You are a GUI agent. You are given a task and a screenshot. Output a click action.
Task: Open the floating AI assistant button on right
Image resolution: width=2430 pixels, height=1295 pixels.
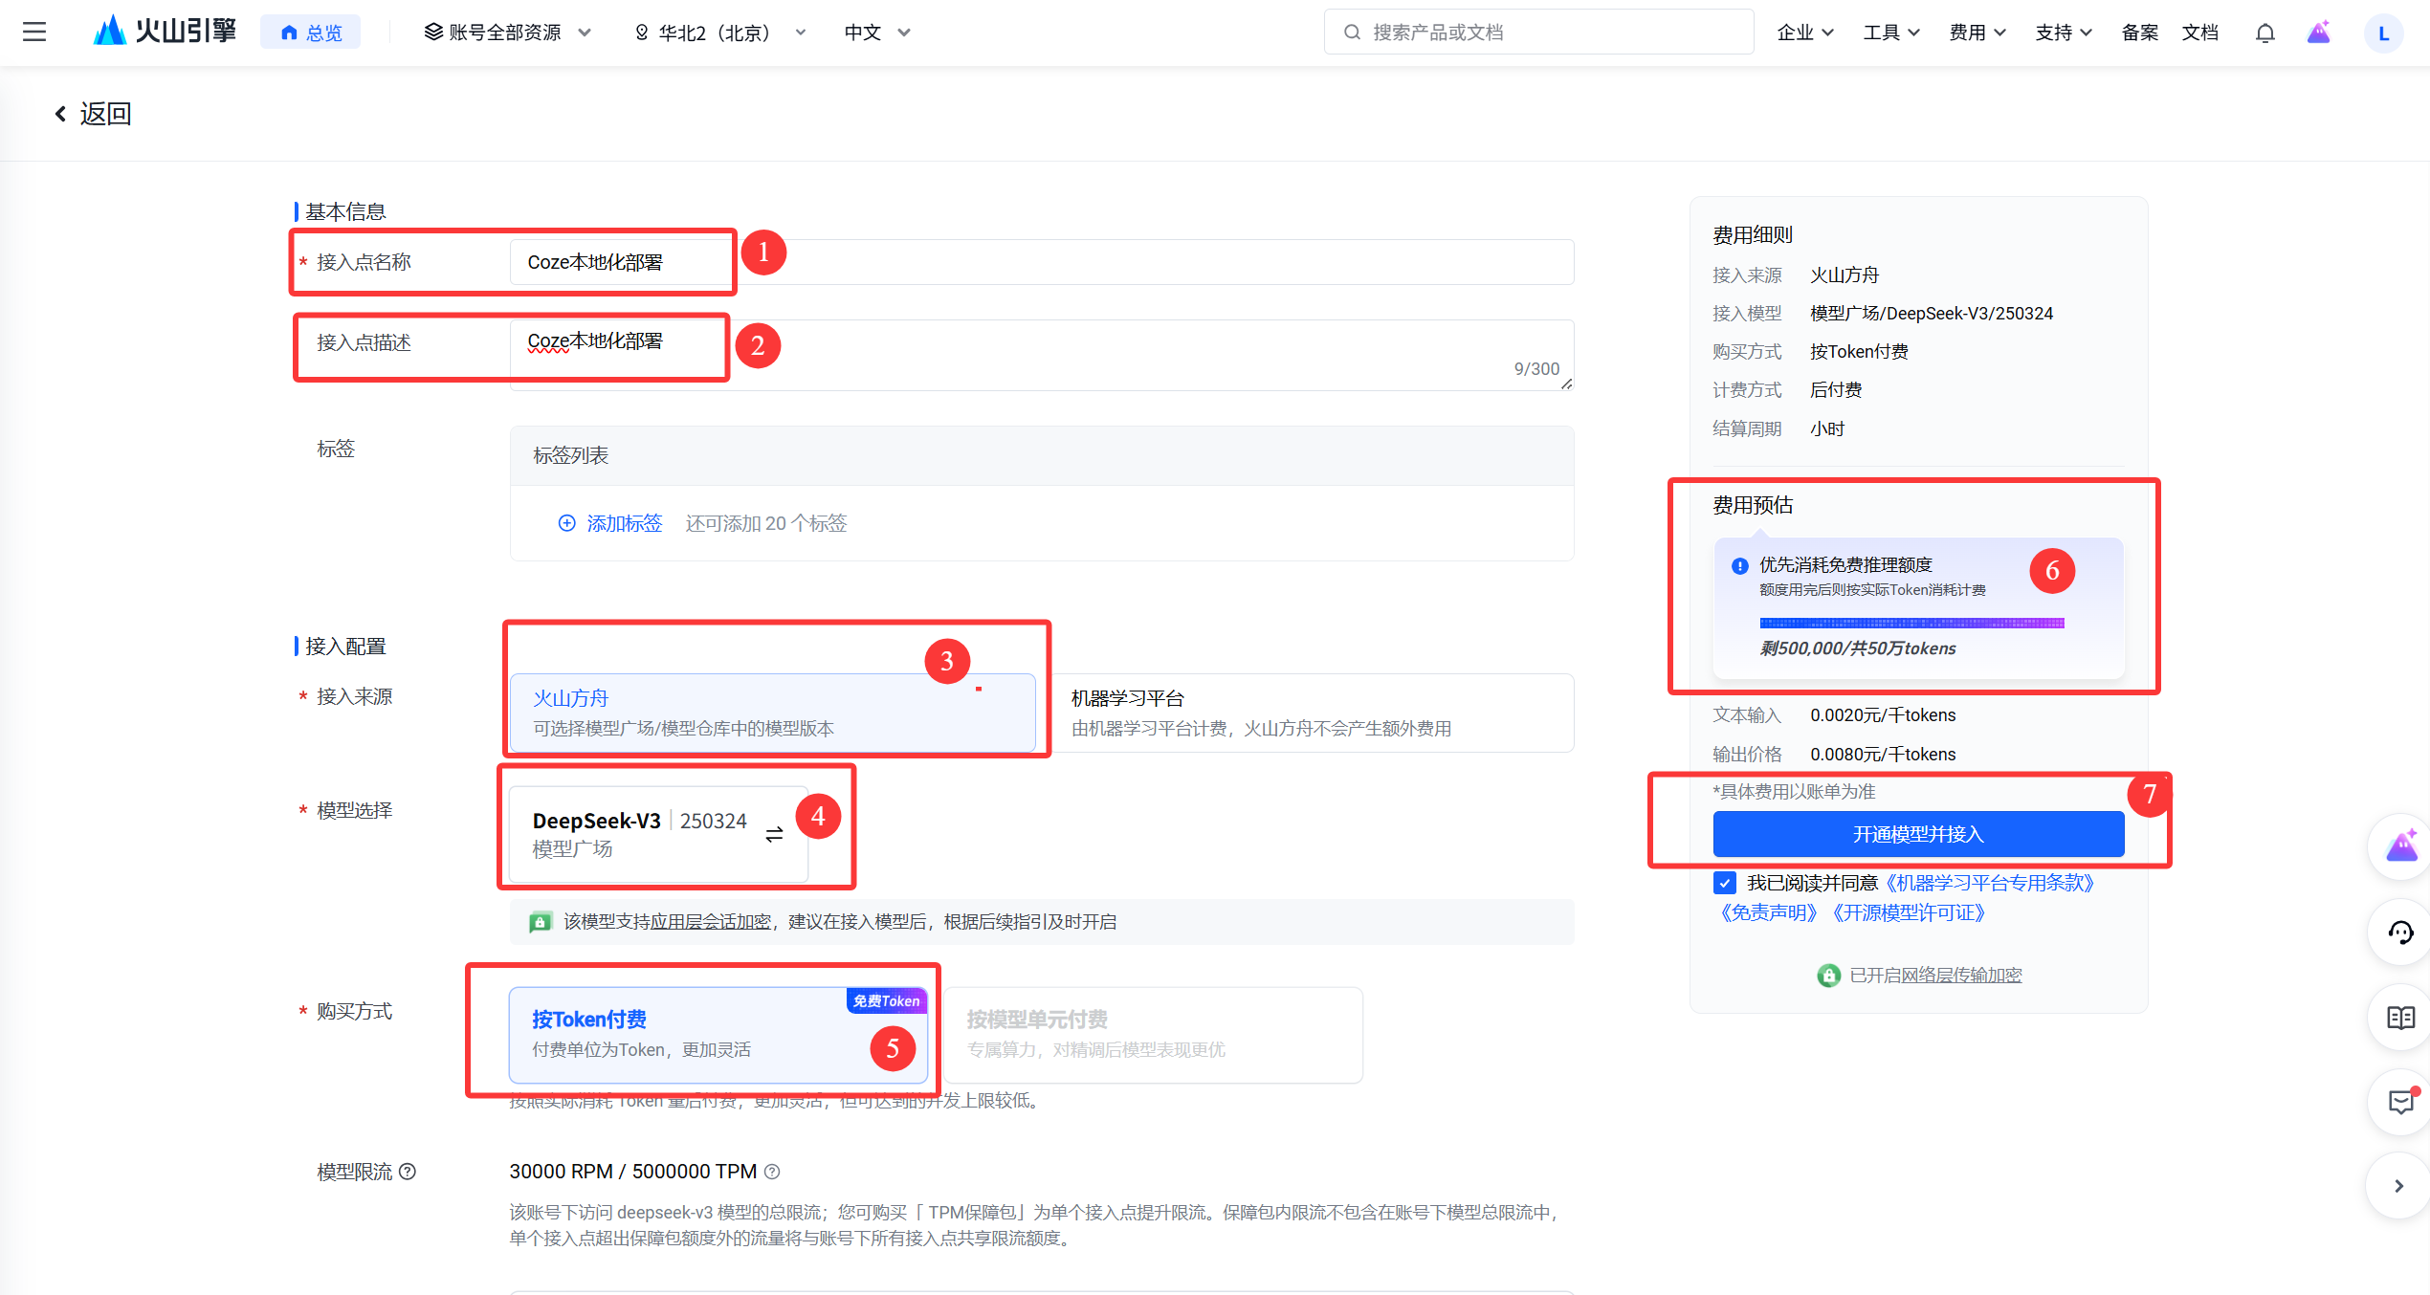tap(2400, 847)
